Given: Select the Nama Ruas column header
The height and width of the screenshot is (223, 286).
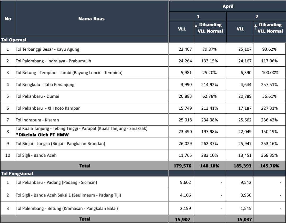Looking at the screenshot, I should pos(92,19).
